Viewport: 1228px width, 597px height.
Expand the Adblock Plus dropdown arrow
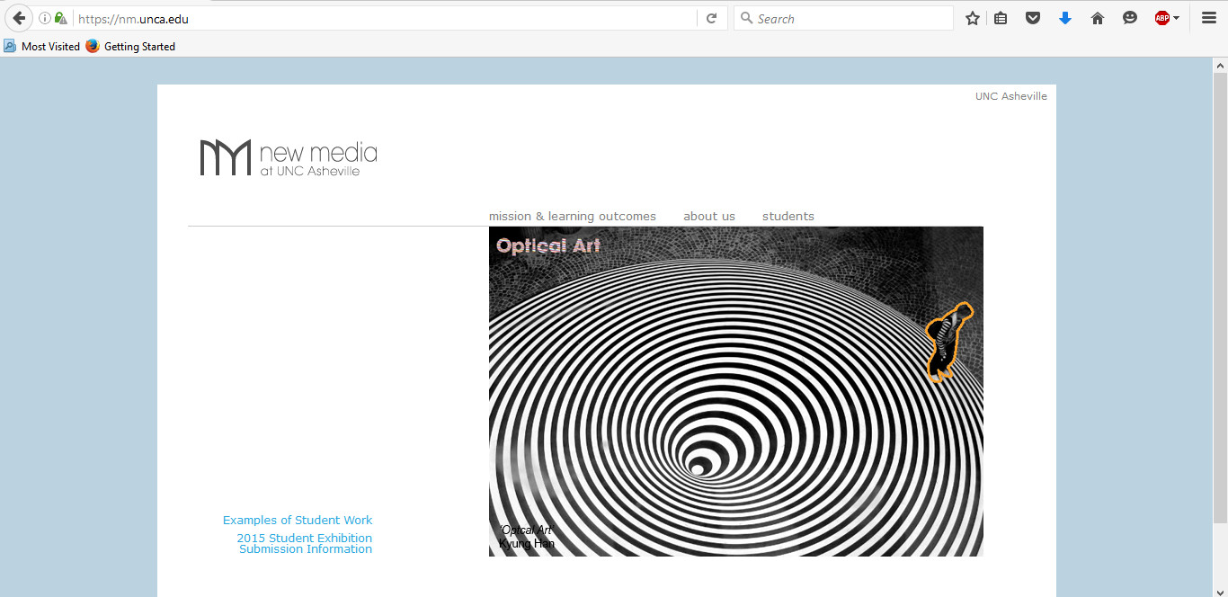pyautogui.click(x=1177, y=18)
